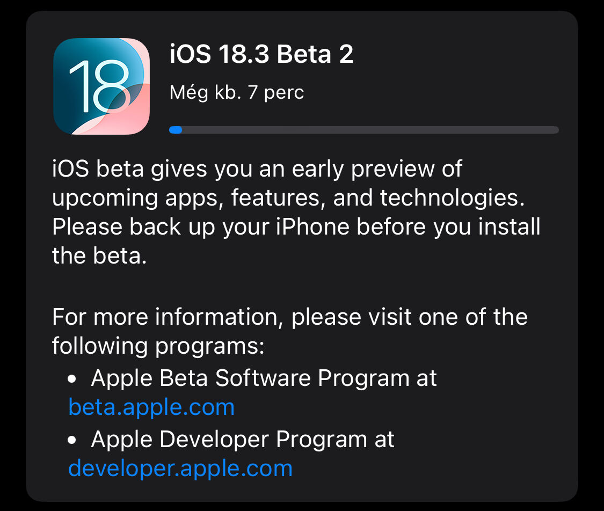Image resolution: width=604 pixels, height=511 pixels.
Task: Select the Apple Beta Software Program at line
Action: (264, 378)
